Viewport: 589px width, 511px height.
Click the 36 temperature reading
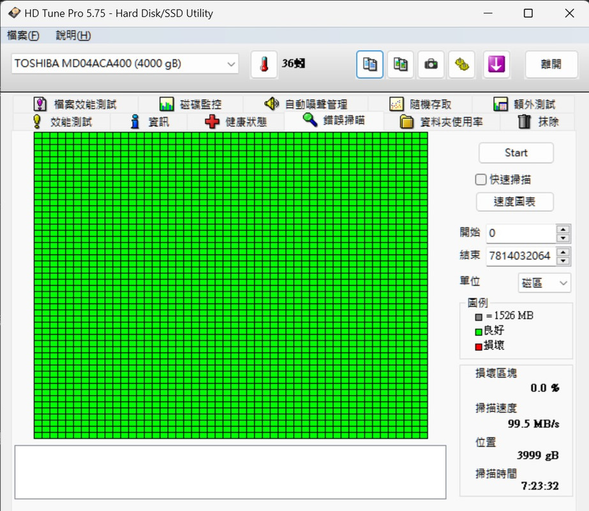pyautogui.click(x=294, y=63)
